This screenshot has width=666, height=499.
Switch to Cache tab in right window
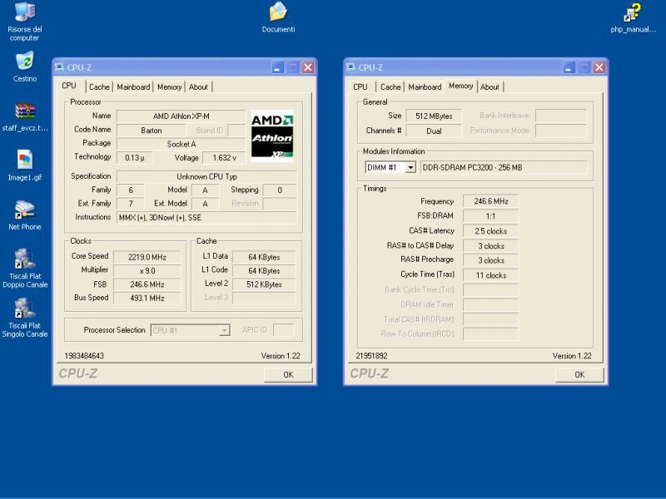pos(390,87)
